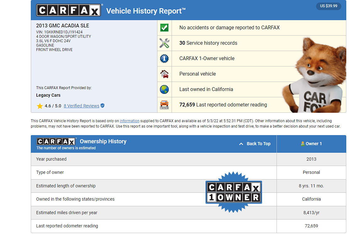Jump via Back To Top chevron

coord(241,144)
